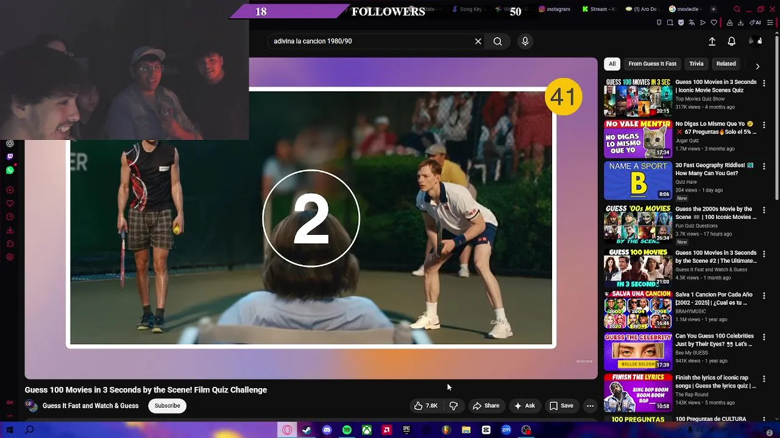This screenshot has width=780, height=438.
Task: Open options for Scene #2 Ultimate video
Action: click(764, 254)
